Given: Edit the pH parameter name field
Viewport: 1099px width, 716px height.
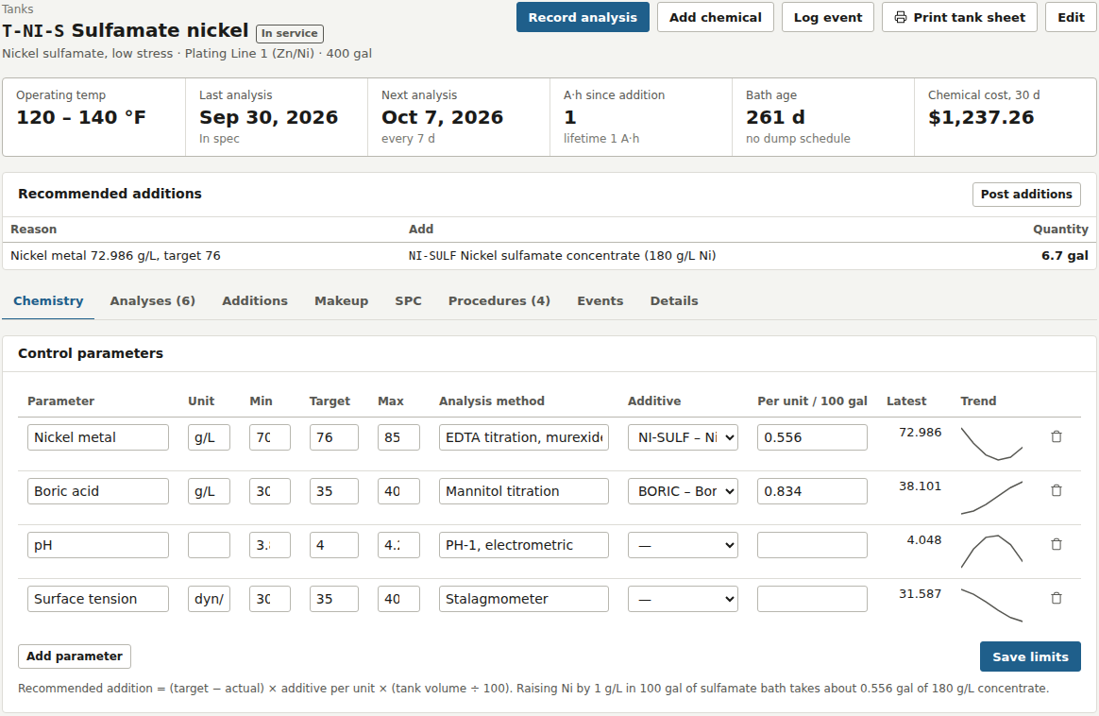Looking at the screenshot, I should (x=98, y=545).
